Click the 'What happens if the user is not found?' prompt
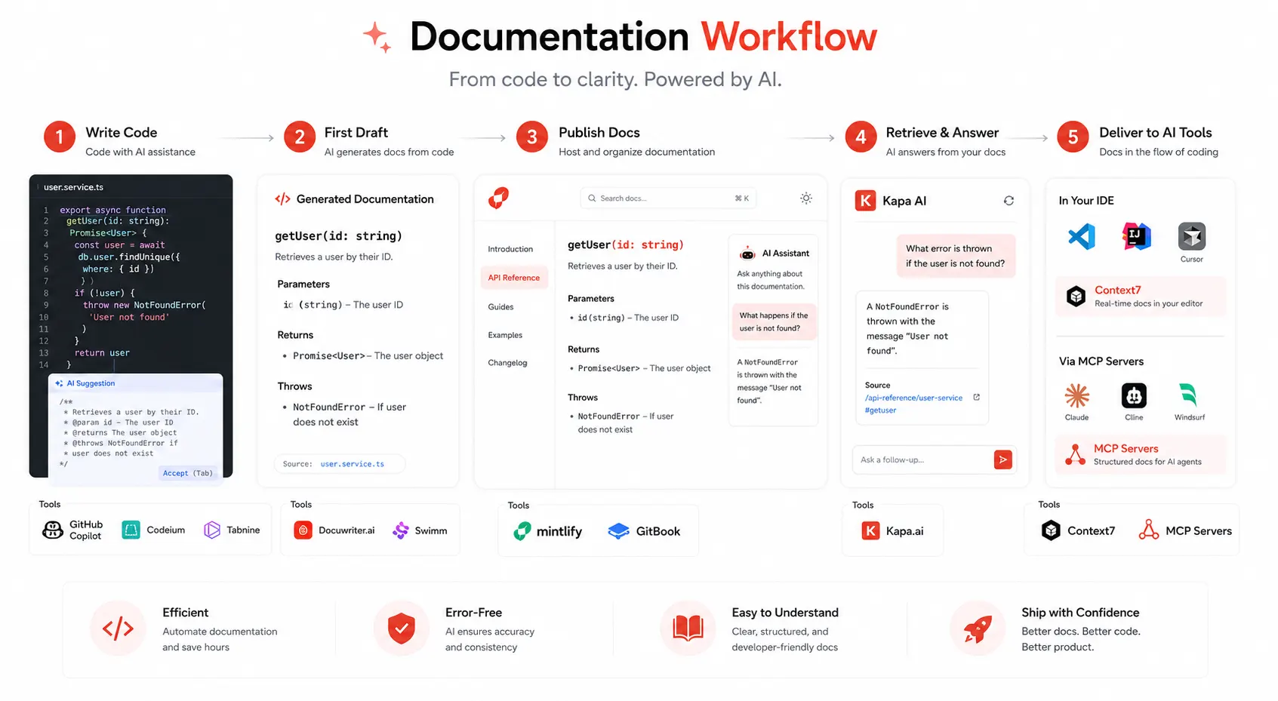This screenshot has height=701, width=1278. coord(774,321)
